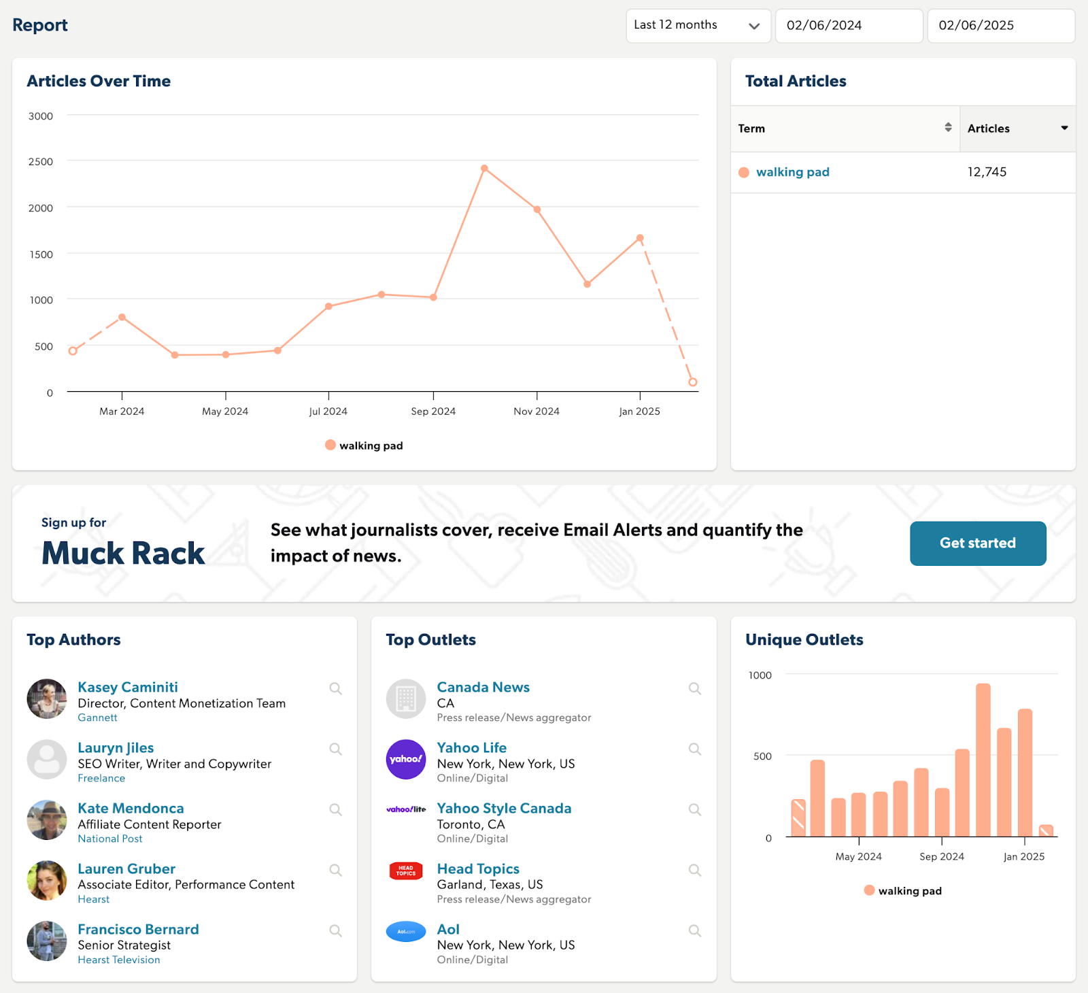
Task: Click search icon for Kate Mendonca
Action: (x=335, y=809)
